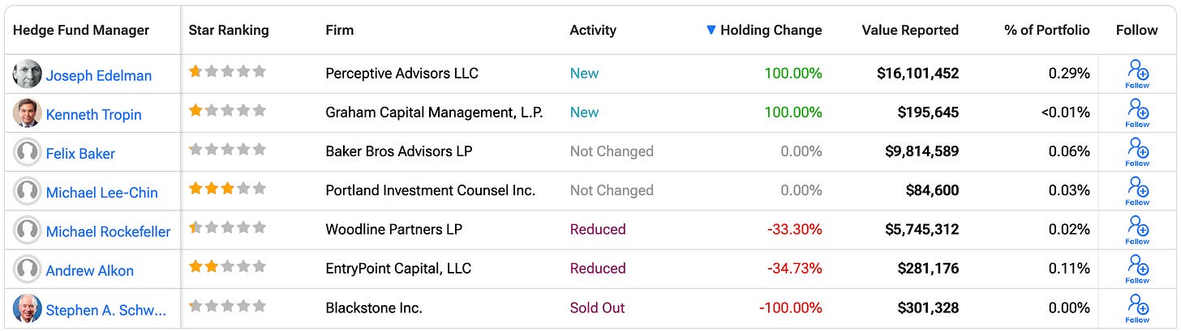Open the Felix Baker name link
This screenshot has height=331, width=1181.
[x=80, y=153]
